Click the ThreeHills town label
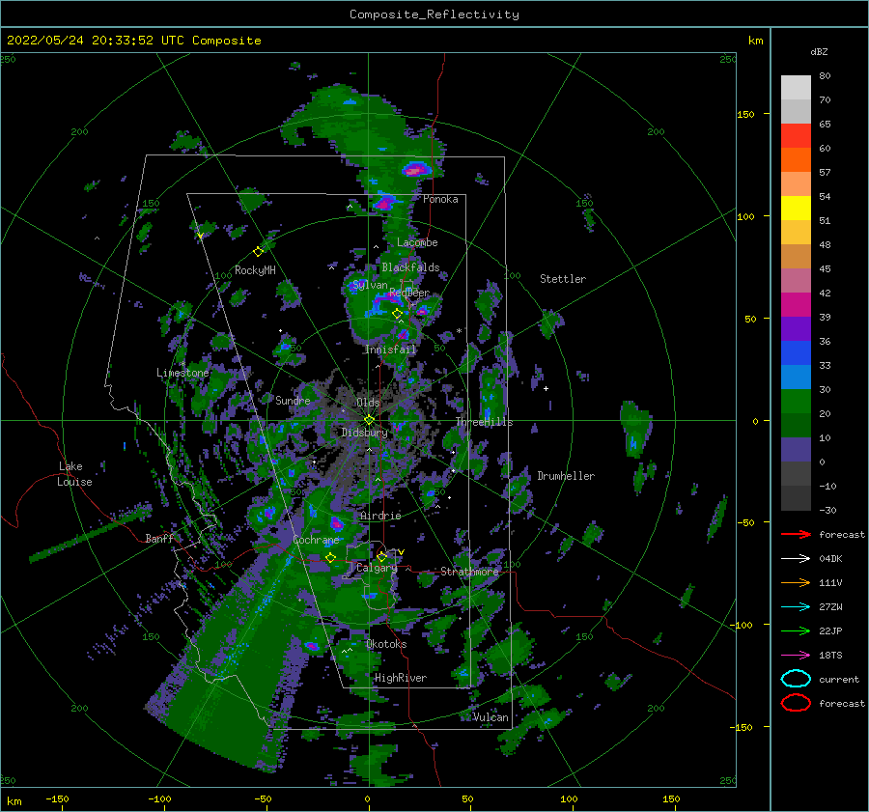The height and width of the screenshot is (812, 869). click(485, 422)
